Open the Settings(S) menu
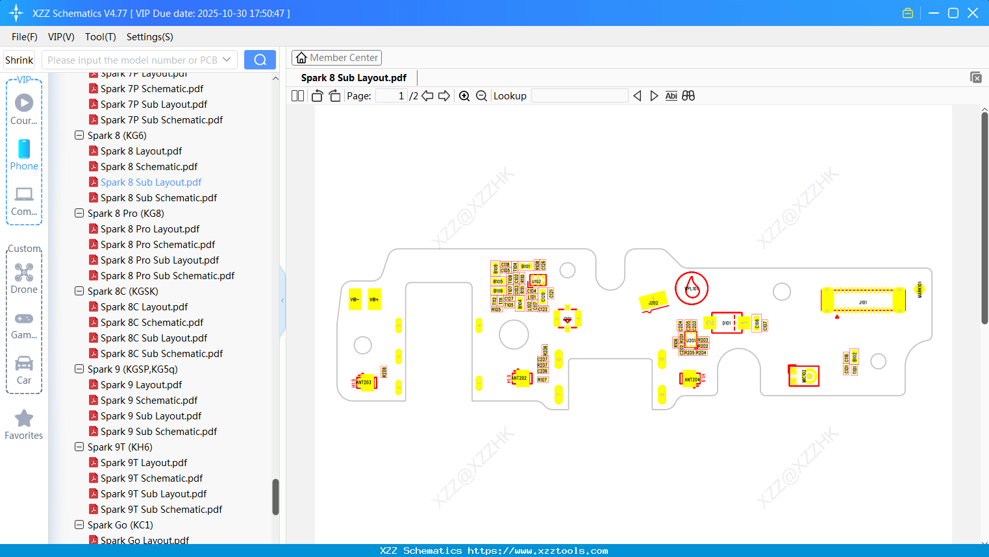The width and height of the screenshot is (989, 557). click(x=149, y=37)
